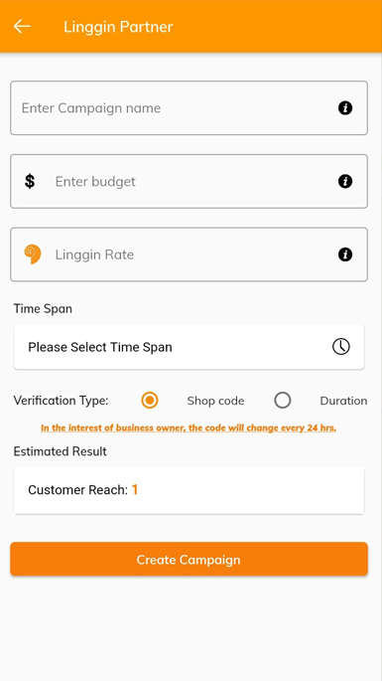Click the dollar sign icon
Screen dimensions: 382x681
point(30,181)
